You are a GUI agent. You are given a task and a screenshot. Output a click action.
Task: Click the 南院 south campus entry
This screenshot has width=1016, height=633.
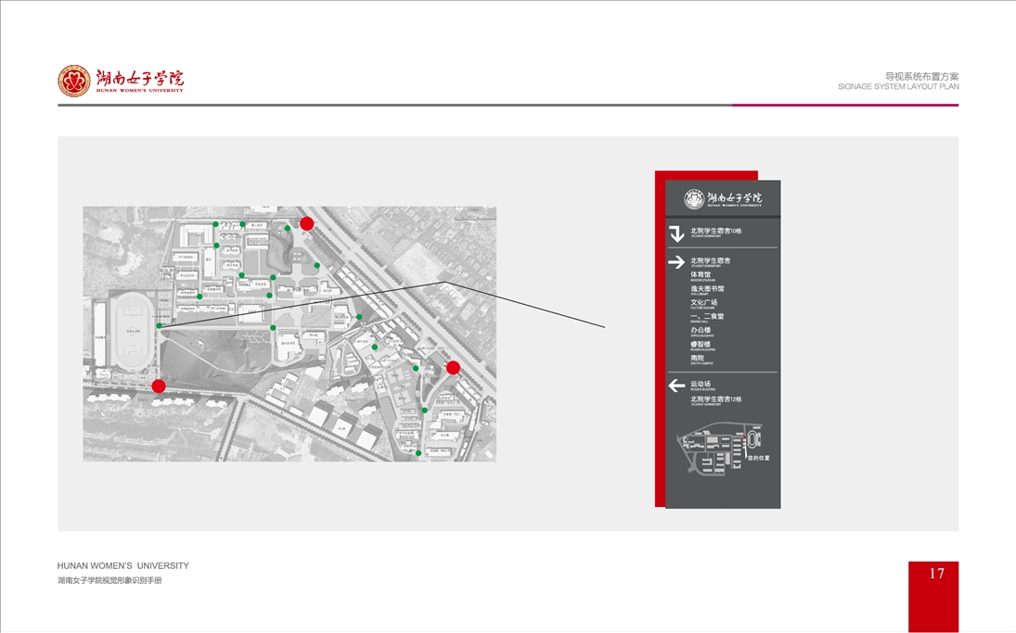coord(697,358)
